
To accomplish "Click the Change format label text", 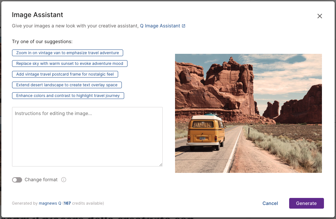I will (x=41, y=180).
